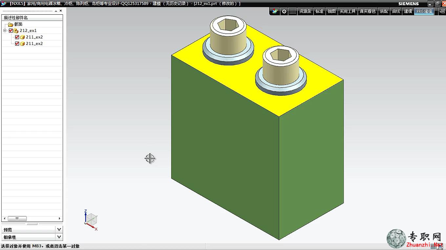446x250 pixels.
Task: Open the gear settings icon in top toolbar
Action: click(284, 11)
